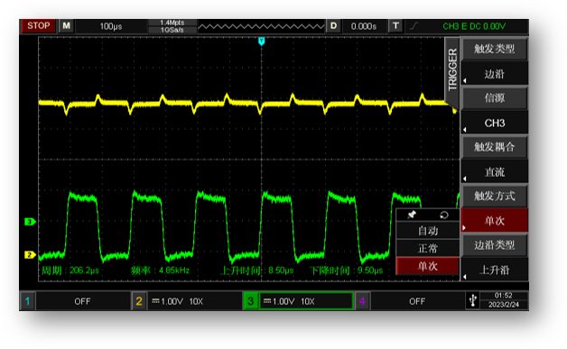The image size is (567, 349).
Task: Click the green channel 3 ground marker
Action: pos(30,222)
